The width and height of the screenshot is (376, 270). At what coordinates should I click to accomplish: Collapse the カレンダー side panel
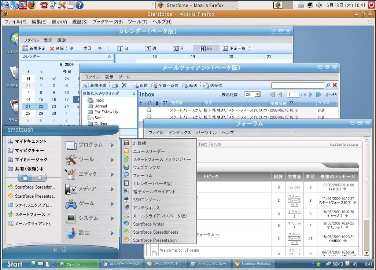[x=109, y=56]
